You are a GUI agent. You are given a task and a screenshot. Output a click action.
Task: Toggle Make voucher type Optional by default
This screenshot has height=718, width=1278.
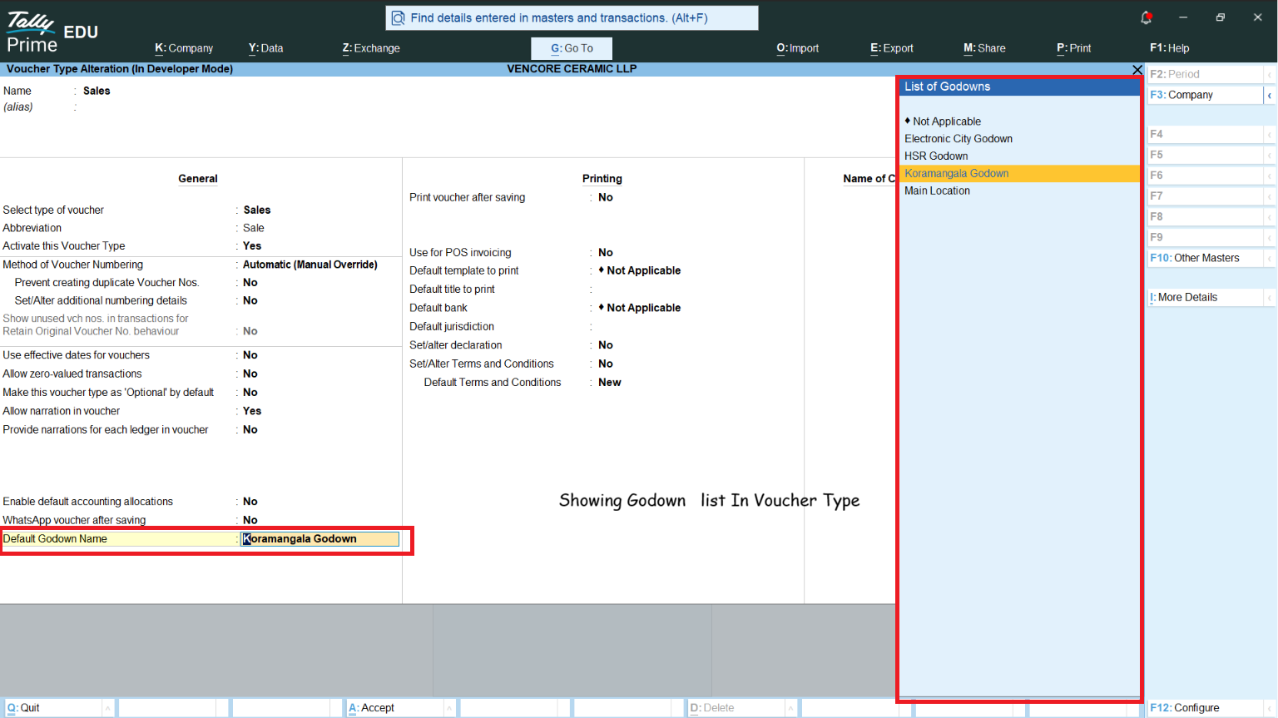(x=250, y=393)
